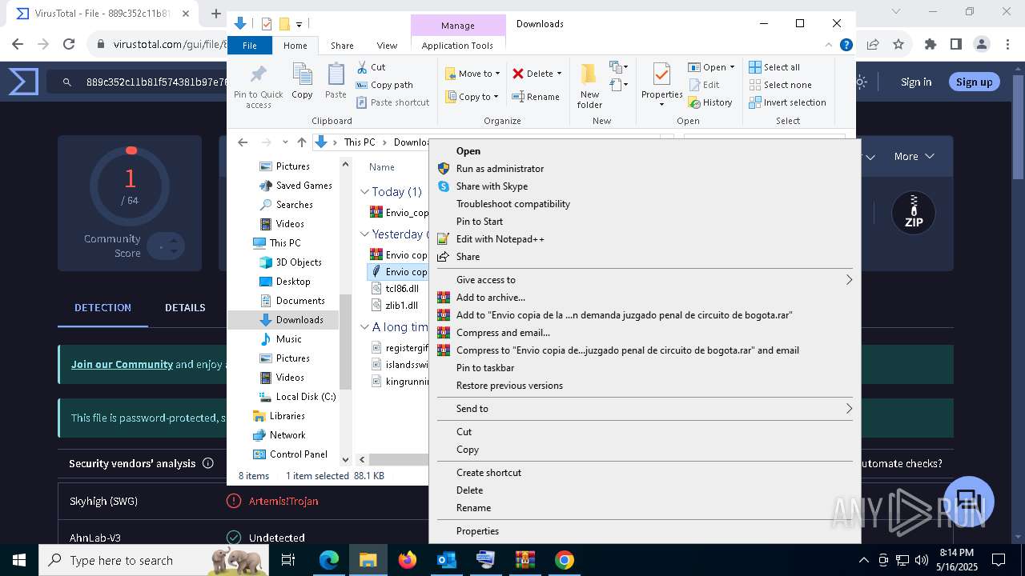Click the Cut scissors item

[372, 67]
